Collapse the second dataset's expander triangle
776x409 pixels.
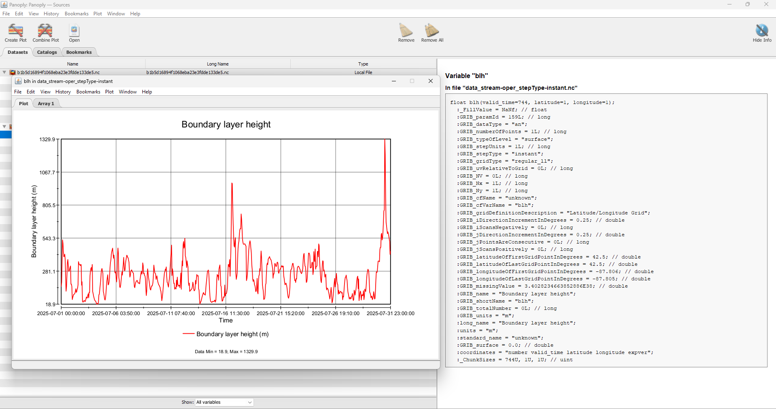click(x=4, y=126)
